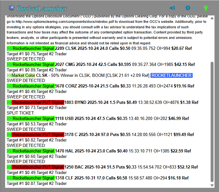Mute sound using the speaker icon
The width and height of the screenshot is (219, 192).
click(x=172, y=8)
